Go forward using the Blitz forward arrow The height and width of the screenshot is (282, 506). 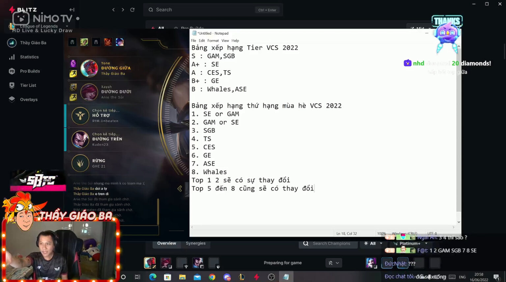click(x=123, y=10)
